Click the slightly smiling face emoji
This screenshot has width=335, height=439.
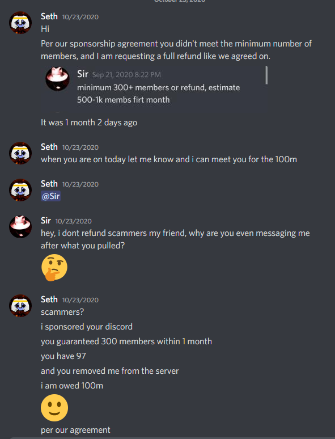click(x=54, y=408)
